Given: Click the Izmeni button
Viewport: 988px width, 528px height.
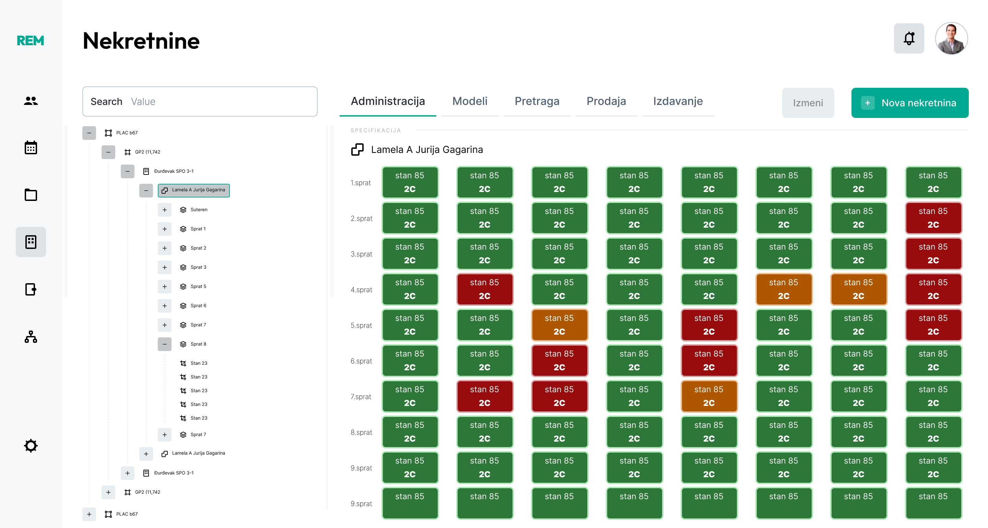Looking at the screenshot, I should (808, 103).
